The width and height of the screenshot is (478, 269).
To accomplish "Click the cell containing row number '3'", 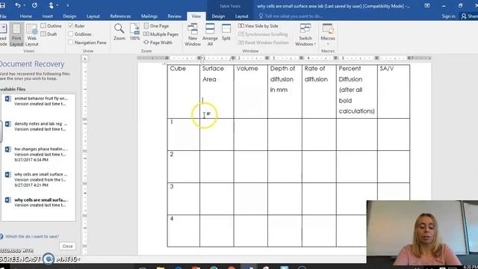I will click(x=184, y=199).
